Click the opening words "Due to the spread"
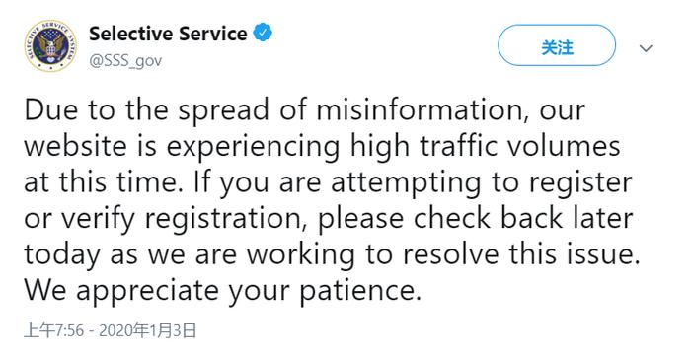The width and height of the screenshot is (691, 355). (x=146, y=110)
